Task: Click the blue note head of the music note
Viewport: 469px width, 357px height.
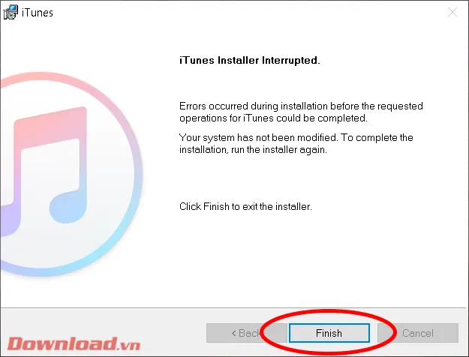Action: 68,208
